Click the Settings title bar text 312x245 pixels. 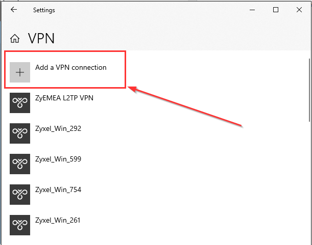[44, 10]
